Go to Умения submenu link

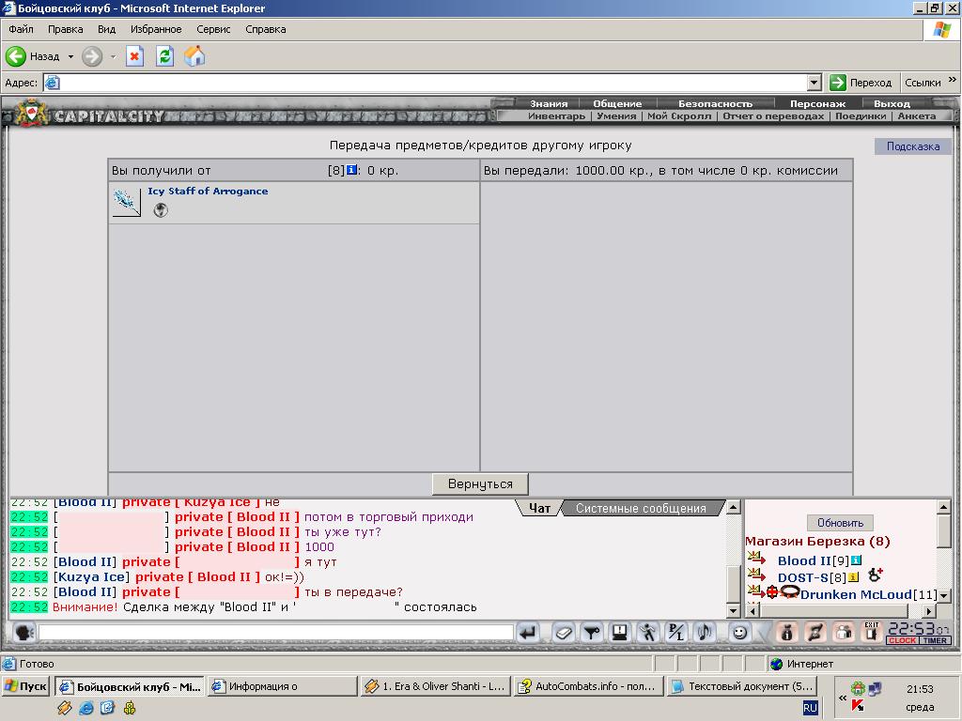coord(616,115)
